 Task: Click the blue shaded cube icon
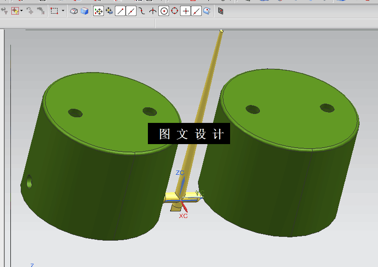point(85,11)
